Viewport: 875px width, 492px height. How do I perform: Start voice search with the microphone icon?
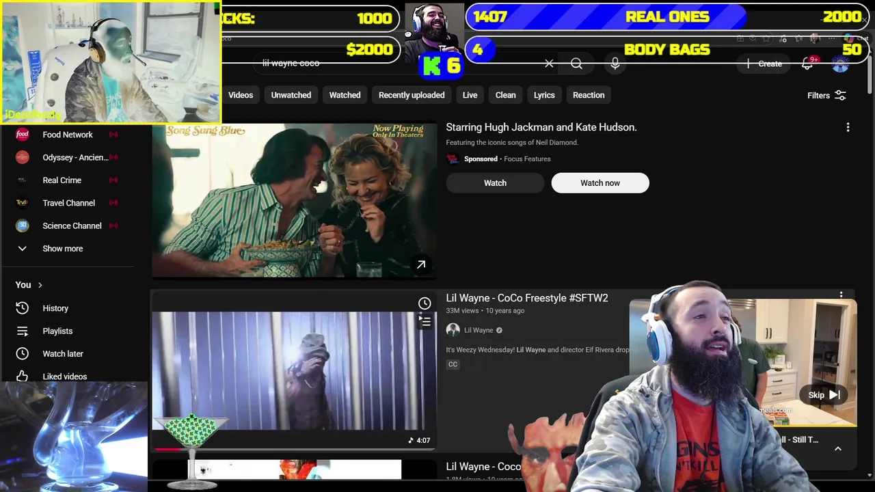coord(615,64)
